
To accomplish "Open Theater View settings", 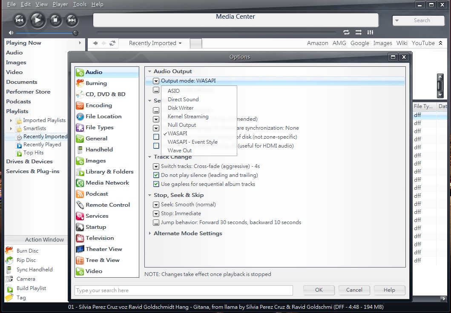I will point(103,249).
